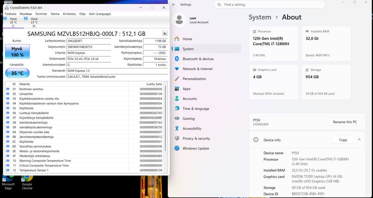Click the user account avatar in Settings
Screen dimensions: 373x198
[x=179, y=20]
